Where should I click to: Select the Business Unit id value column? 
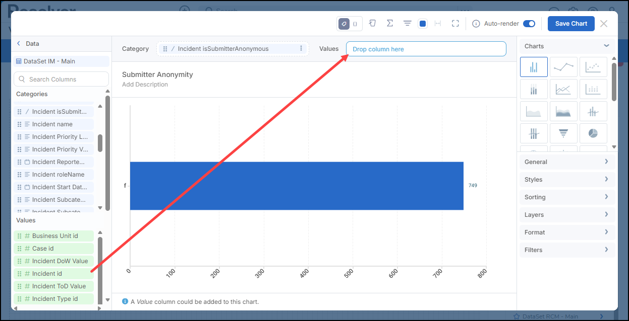coord(53,236)
